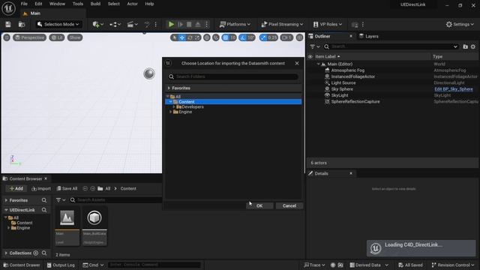
Task: Open viewport options hamburger menu
Action: click(x=7, y=37)
